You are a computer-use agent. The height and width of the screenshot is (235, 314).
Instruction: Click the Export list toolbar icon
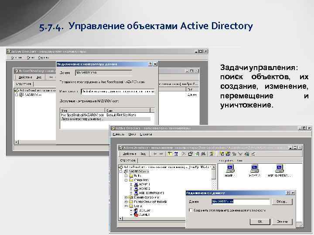click(203, 154)
